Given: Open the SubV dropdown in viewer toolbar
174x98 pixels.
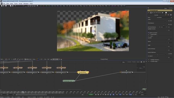Looking at the screenshot, I should 2,59.
